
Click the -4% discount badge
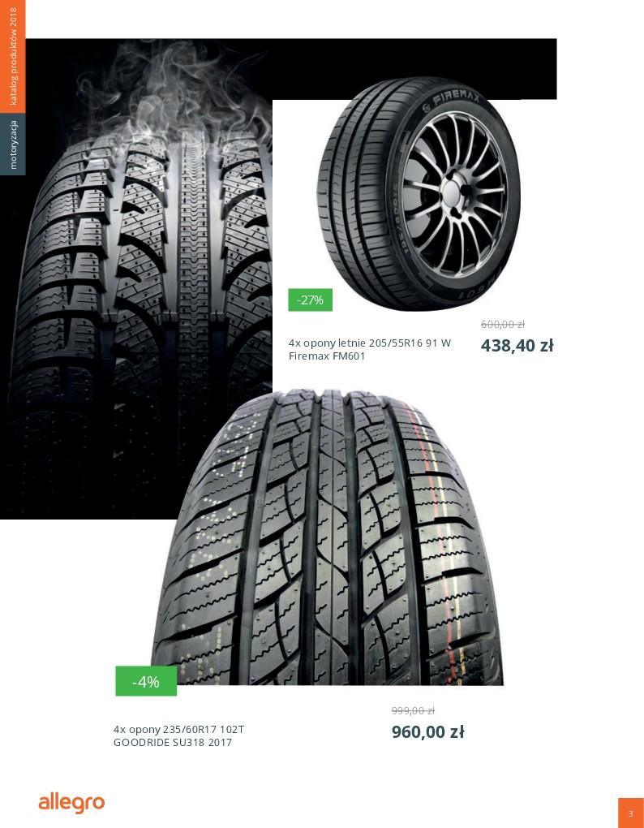point(146,681)
